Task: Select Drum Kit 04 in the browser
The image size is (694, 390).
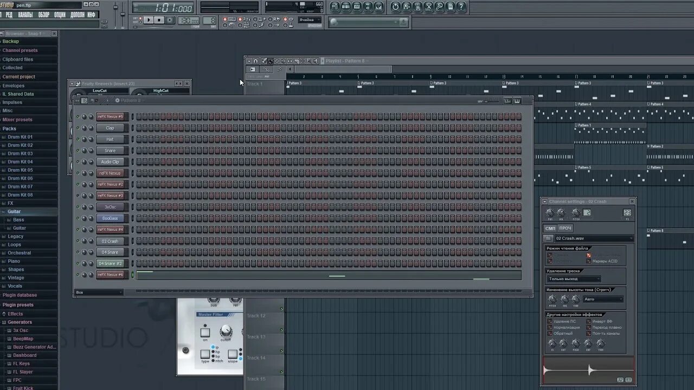Action: tap(20, 162)
